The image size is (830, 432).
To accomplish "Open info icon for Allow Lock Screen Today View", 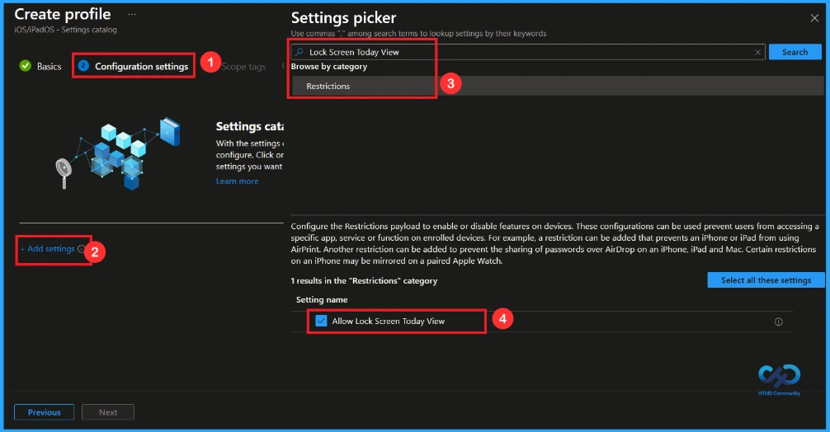I will click(x=778, y=322).
